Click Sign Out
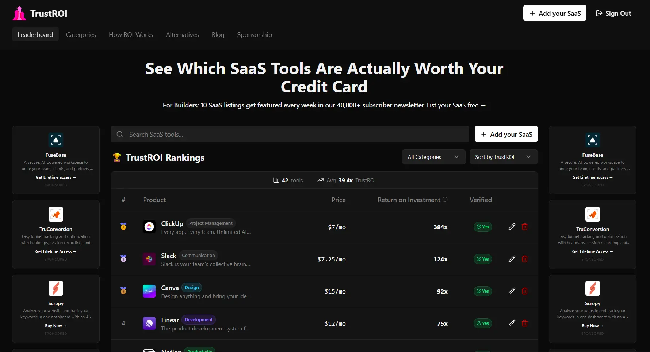This screenshot has width=650, height=352. [x=613, y=13]
